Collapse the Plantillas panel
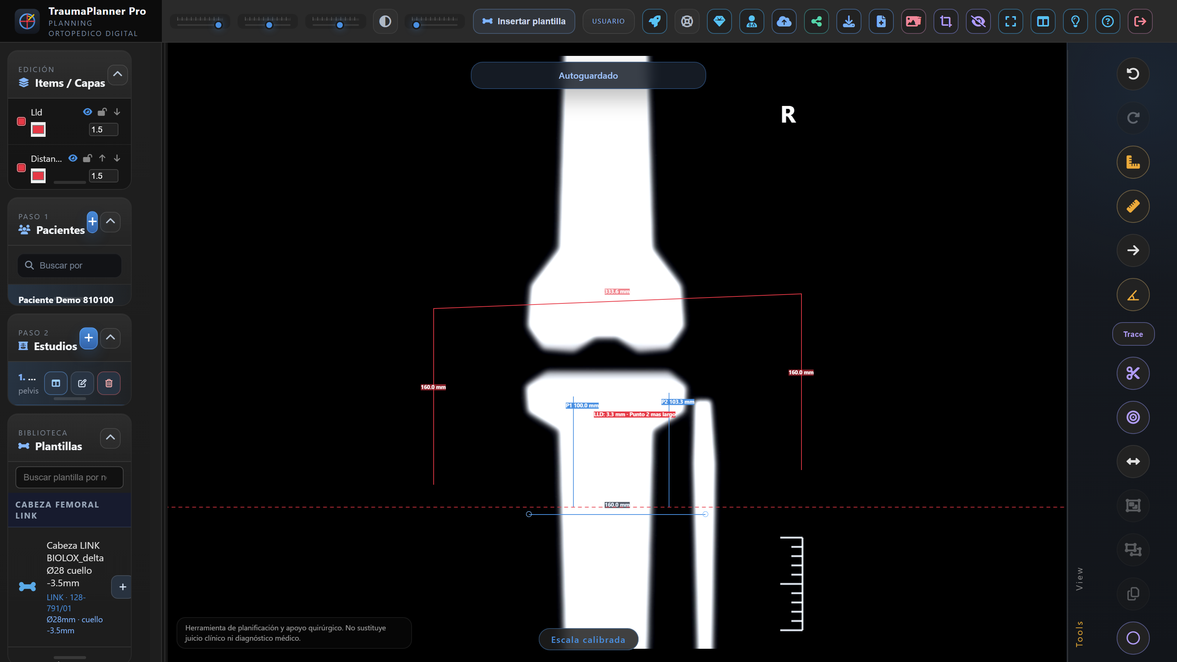The width and height of the screenshot is (1177, 662). pyautogui.click(x=111, y=438)
